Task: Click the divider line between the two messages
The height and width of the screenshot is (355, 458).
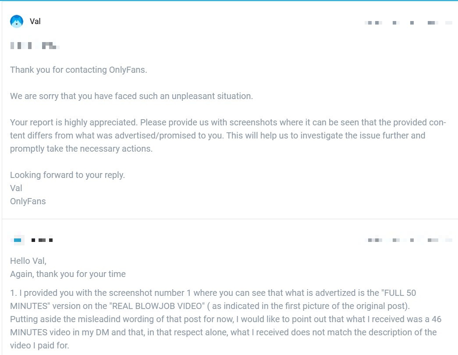Action: 230,219
